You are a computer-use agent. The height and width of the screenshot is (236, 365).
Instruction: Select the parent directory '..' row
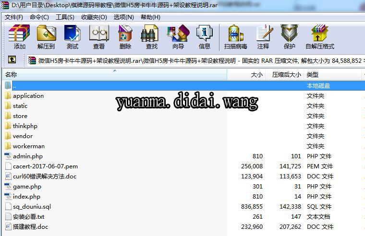(x=184, y=85)
